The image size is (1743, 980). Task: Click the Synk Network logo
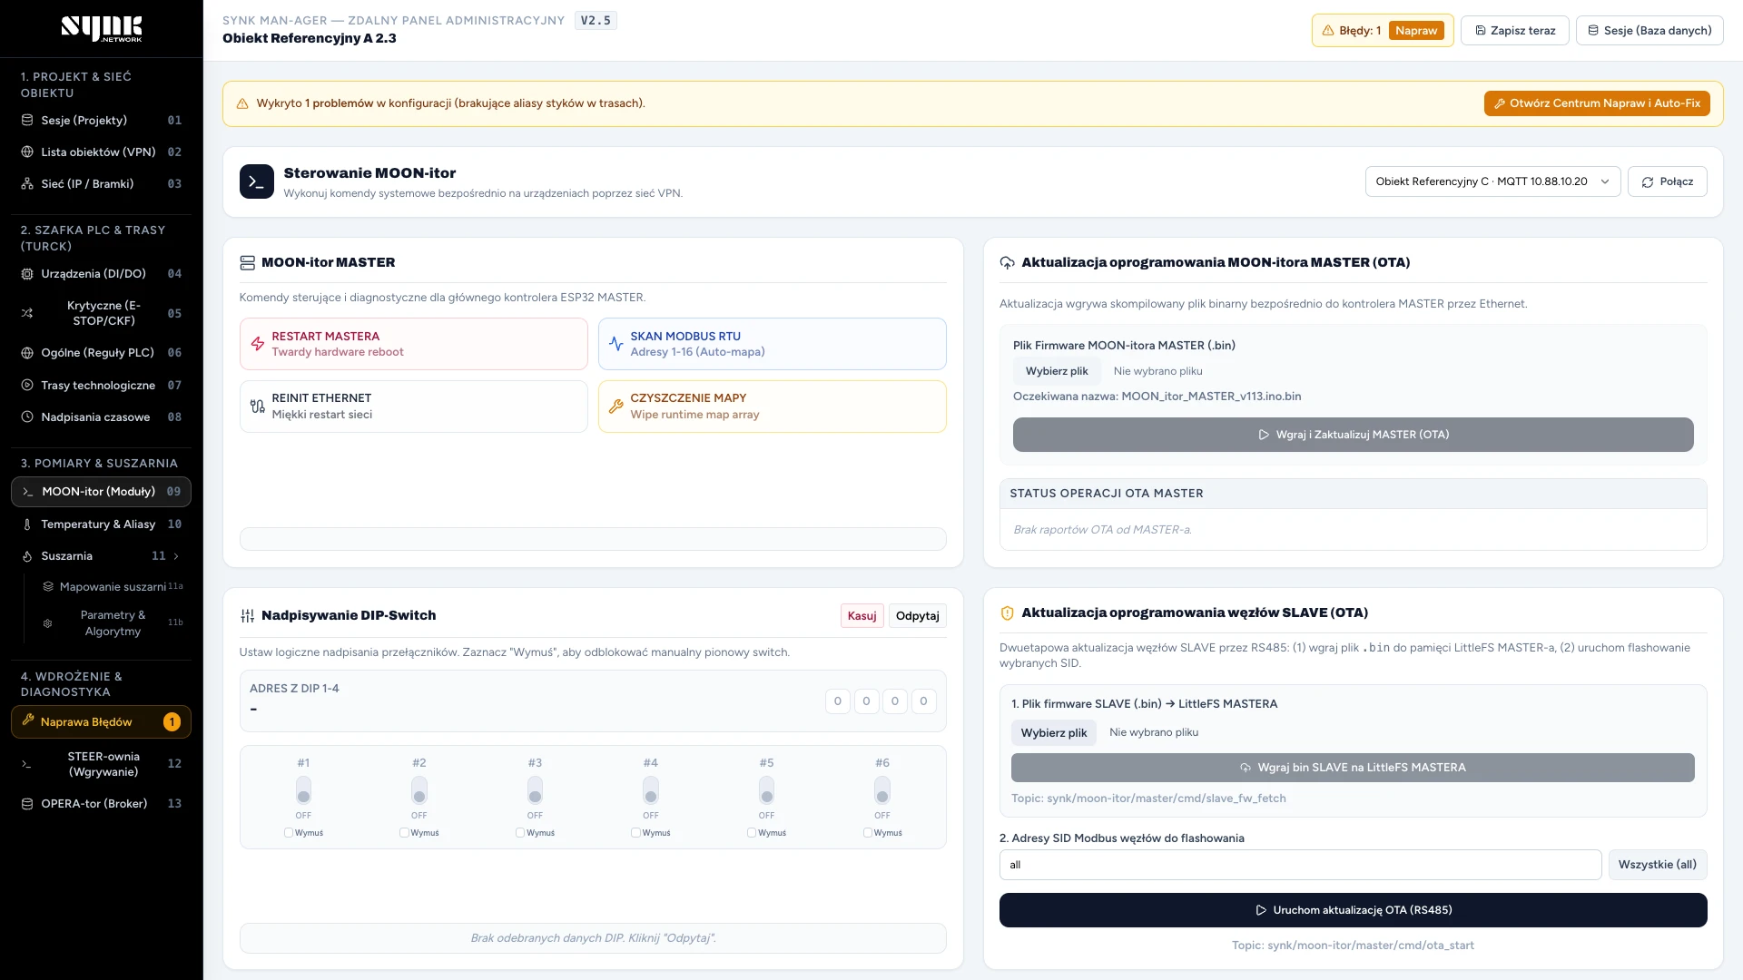(102, 29)
